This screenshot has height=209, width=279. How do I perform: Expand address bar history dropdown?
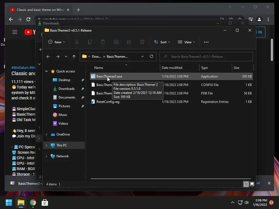tap(142, 57)
